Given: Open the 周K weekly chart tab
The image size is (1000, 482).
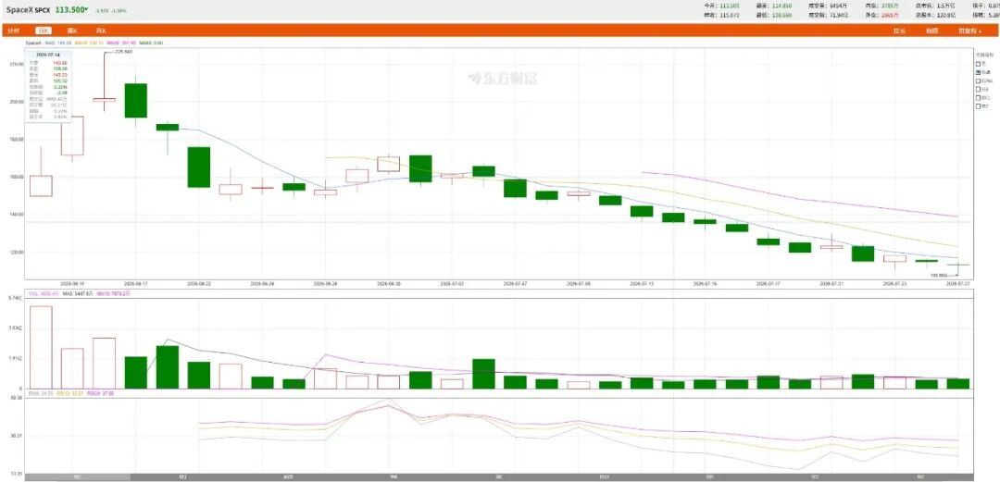Looking at the screenshot, I should point(72,31).
